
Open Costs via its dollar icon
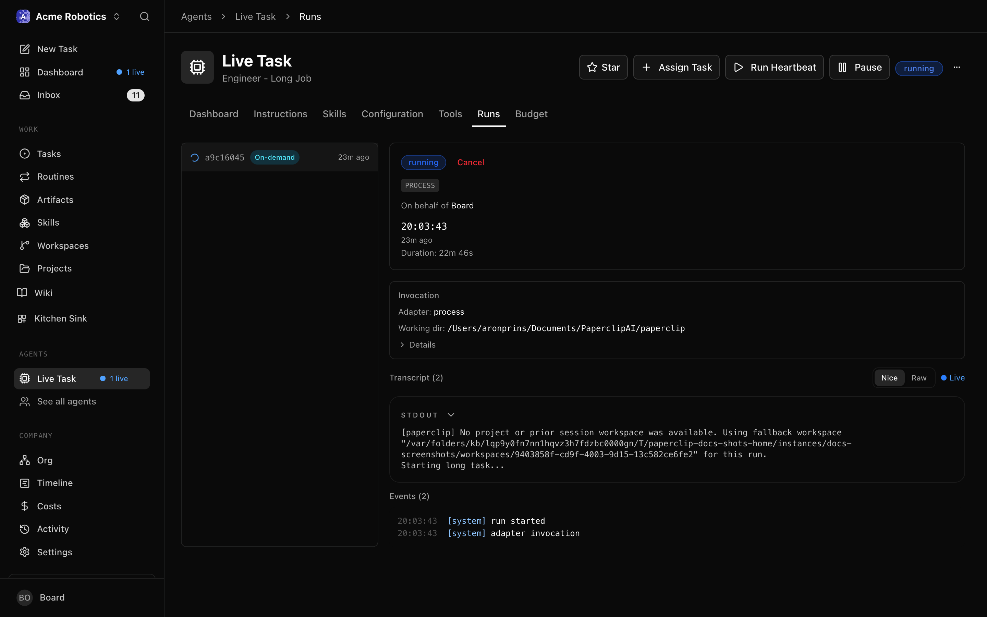[x=24, y=506]
